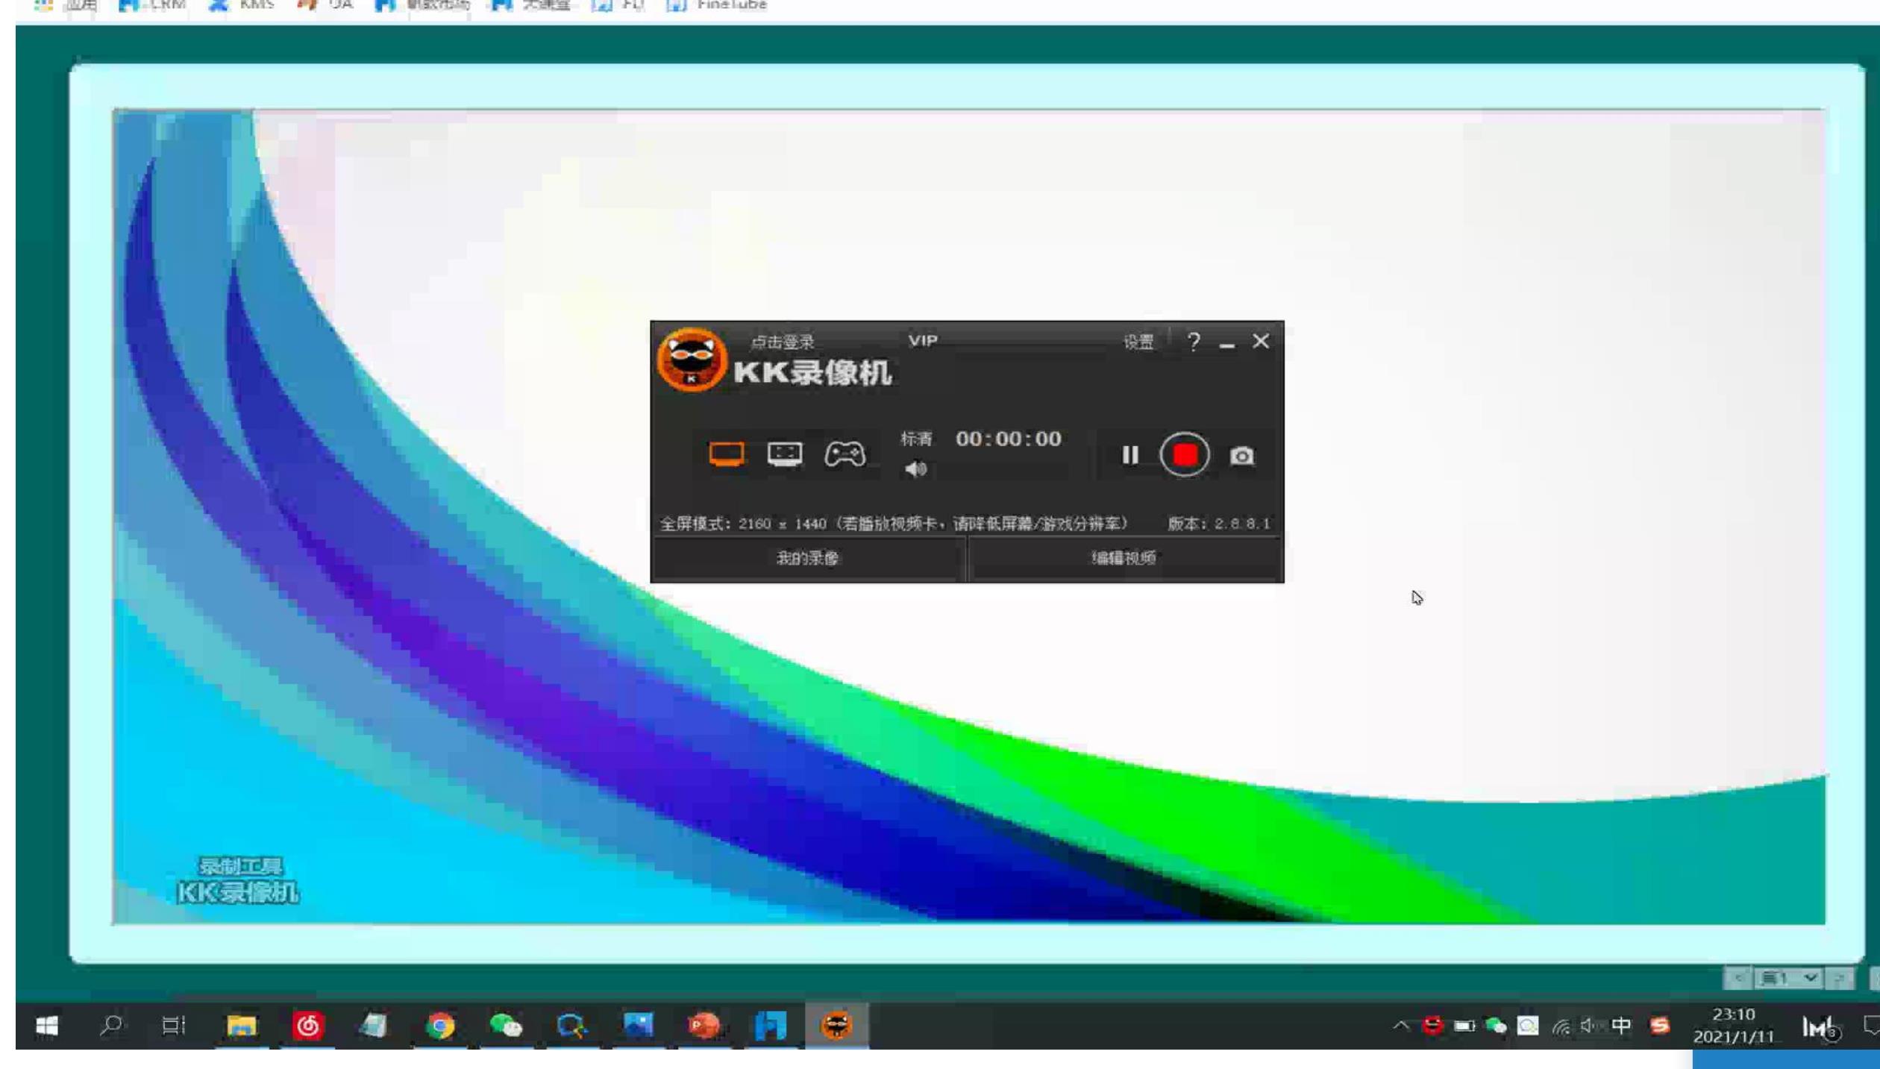The image size is (1880, 1069).
Task: Open KK recorder raccoon taskbar icon
Action: pyautogui.click(x=836, y=1026)
